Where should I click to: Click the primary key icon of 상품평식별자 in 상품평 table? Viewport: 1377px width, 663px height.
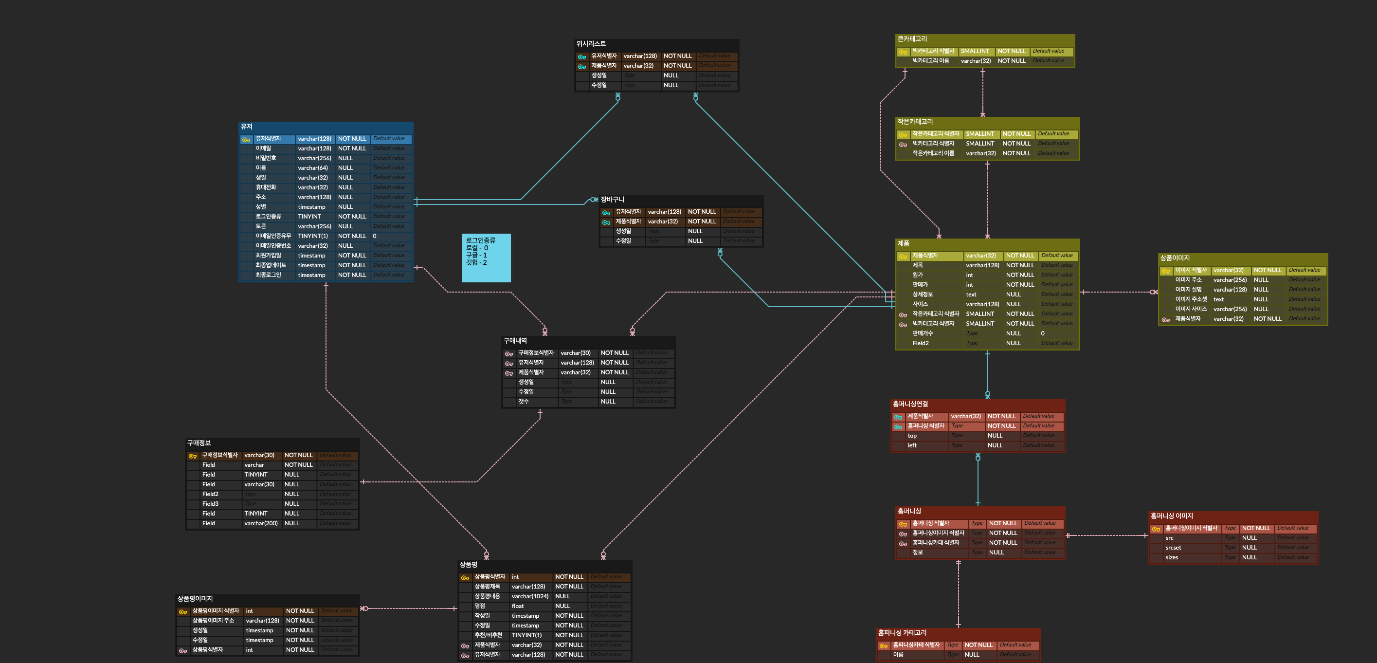tap(465, 578)
